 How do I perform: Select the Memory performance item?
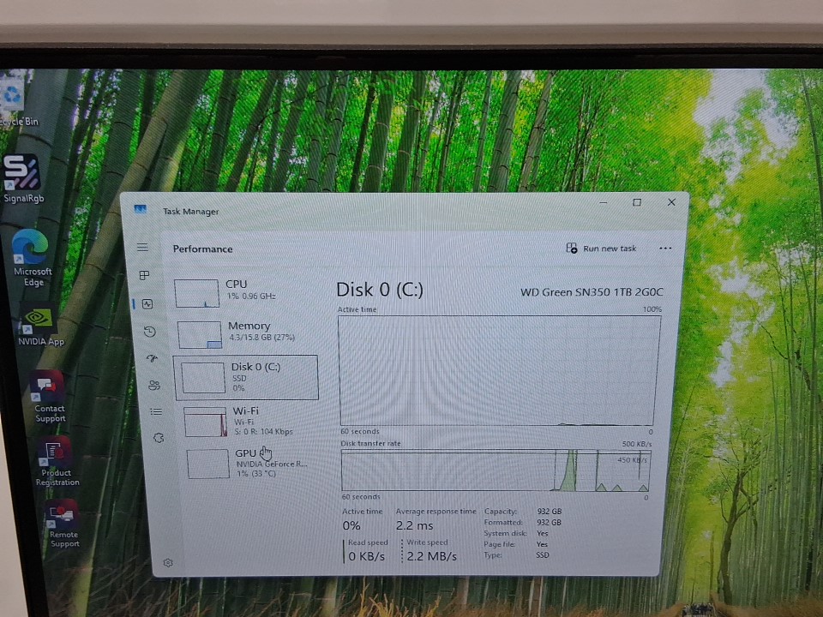(x=247, y=334)
